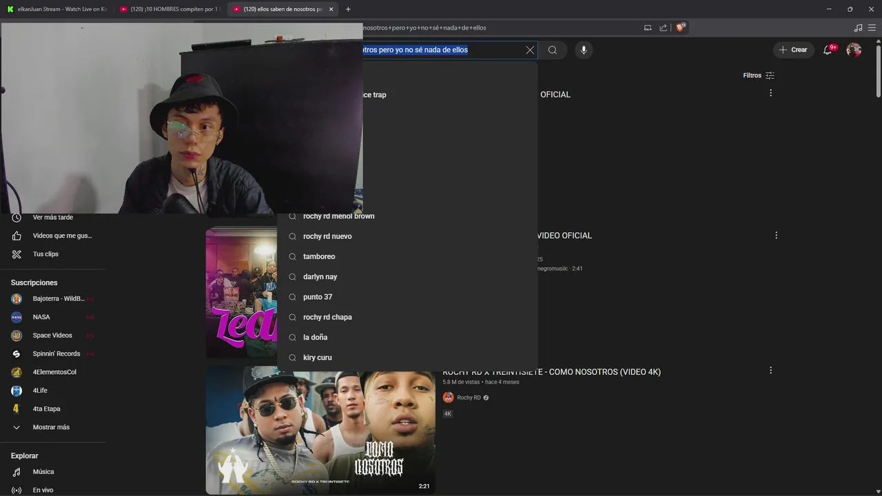
Task: Switch to the '10 HOMBRES compiten' tab
Action: 170,9
